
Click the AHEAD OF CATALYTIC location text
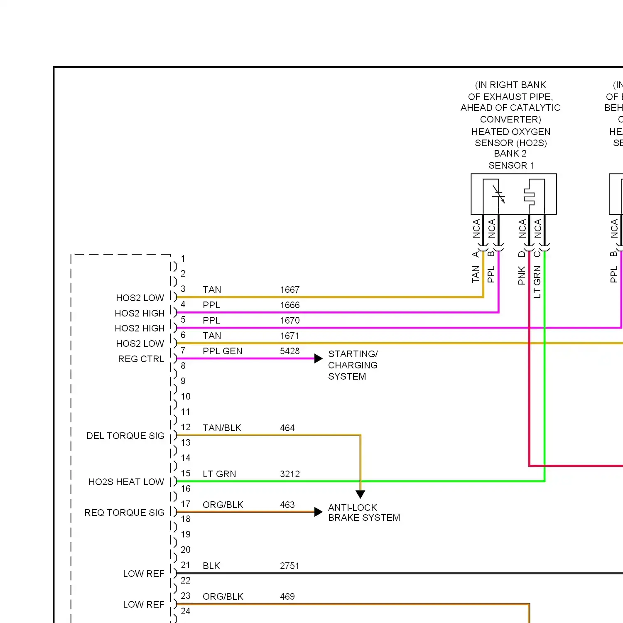click(x=510, y=108)
